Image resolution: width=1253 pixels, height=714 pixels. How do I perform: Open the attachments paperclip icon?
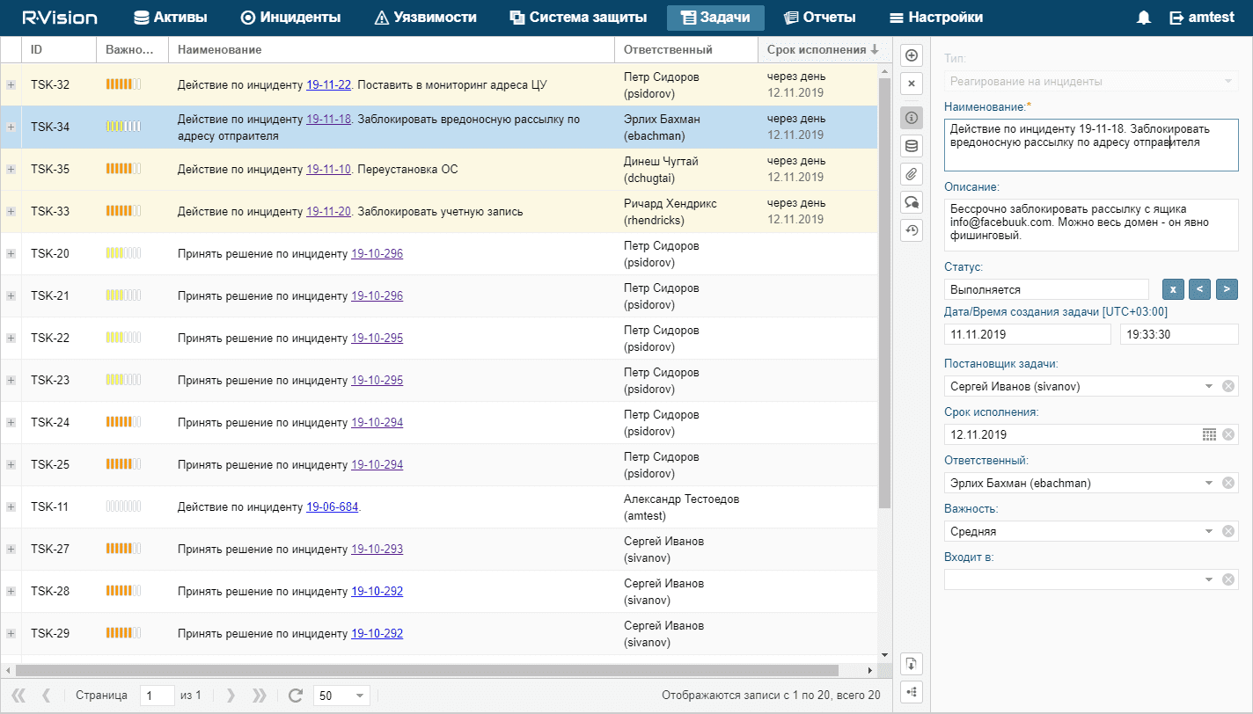(912, 174)
